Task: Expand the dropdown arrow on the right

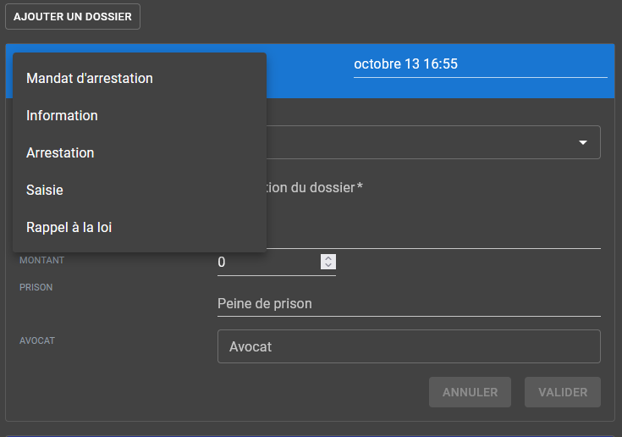Action: click(x=582, y=142)
